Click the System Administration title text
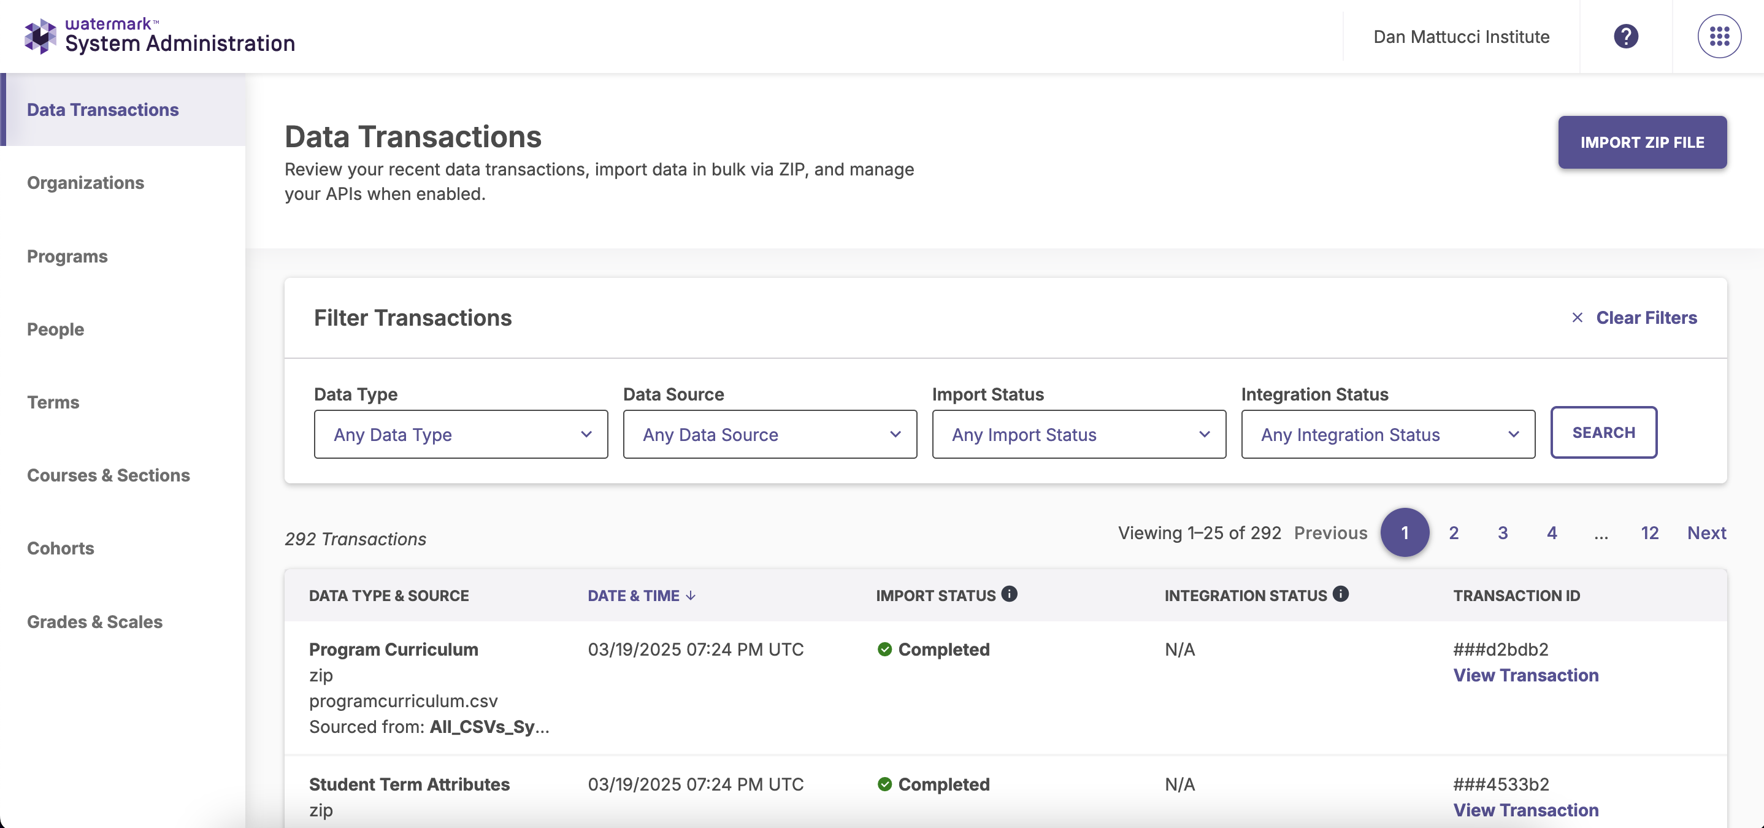This screenshot has height=828, width=1764. tap(180, 44)
